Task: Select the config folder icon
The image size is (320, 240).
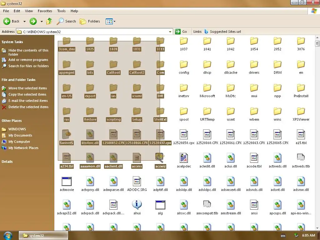Action: coord(184,64)
